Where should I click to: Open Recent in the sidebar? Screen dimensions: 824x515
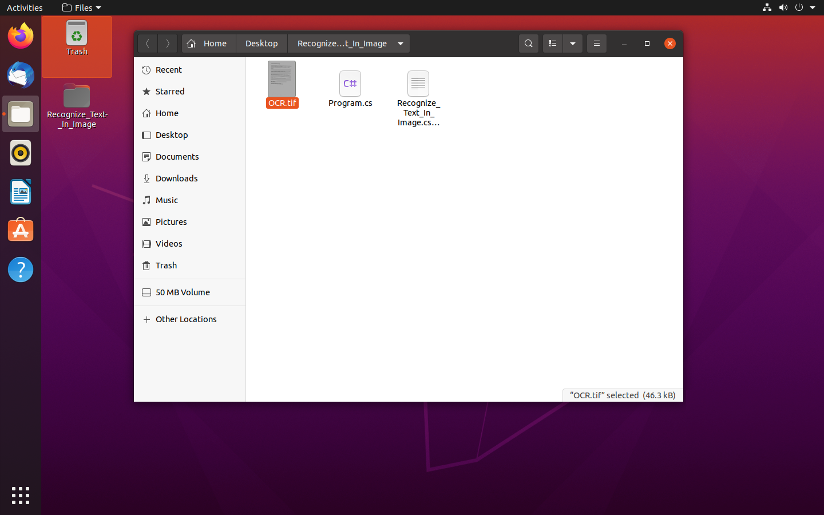click(x=168, y=70)
